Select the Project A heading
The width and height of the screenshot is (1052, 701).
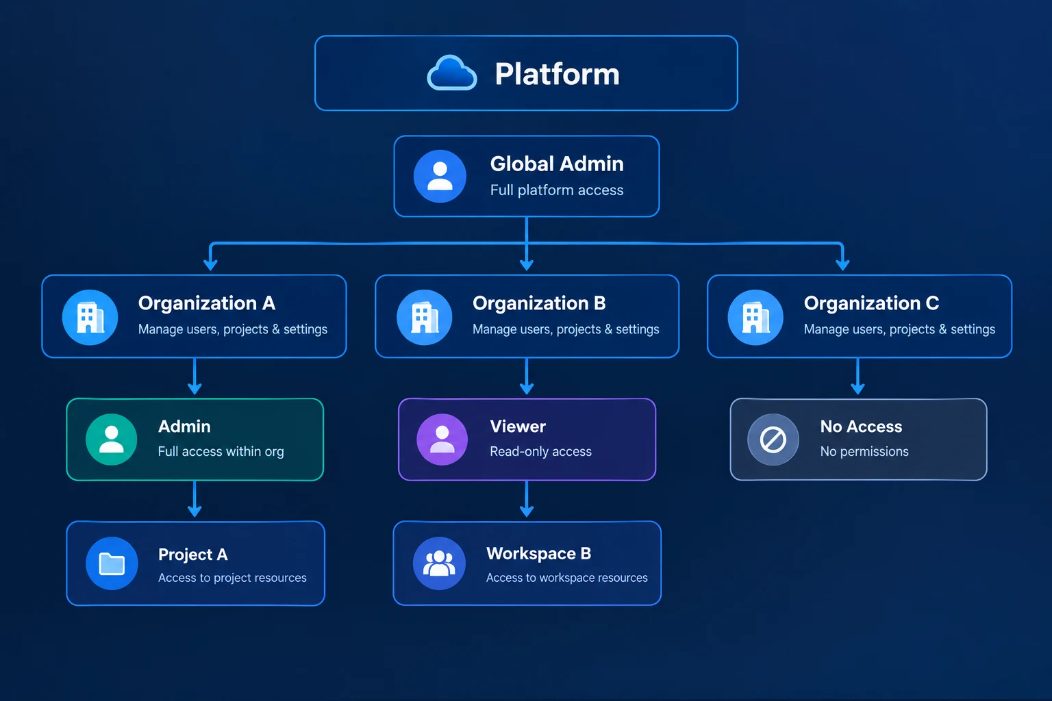click(192, 555)
